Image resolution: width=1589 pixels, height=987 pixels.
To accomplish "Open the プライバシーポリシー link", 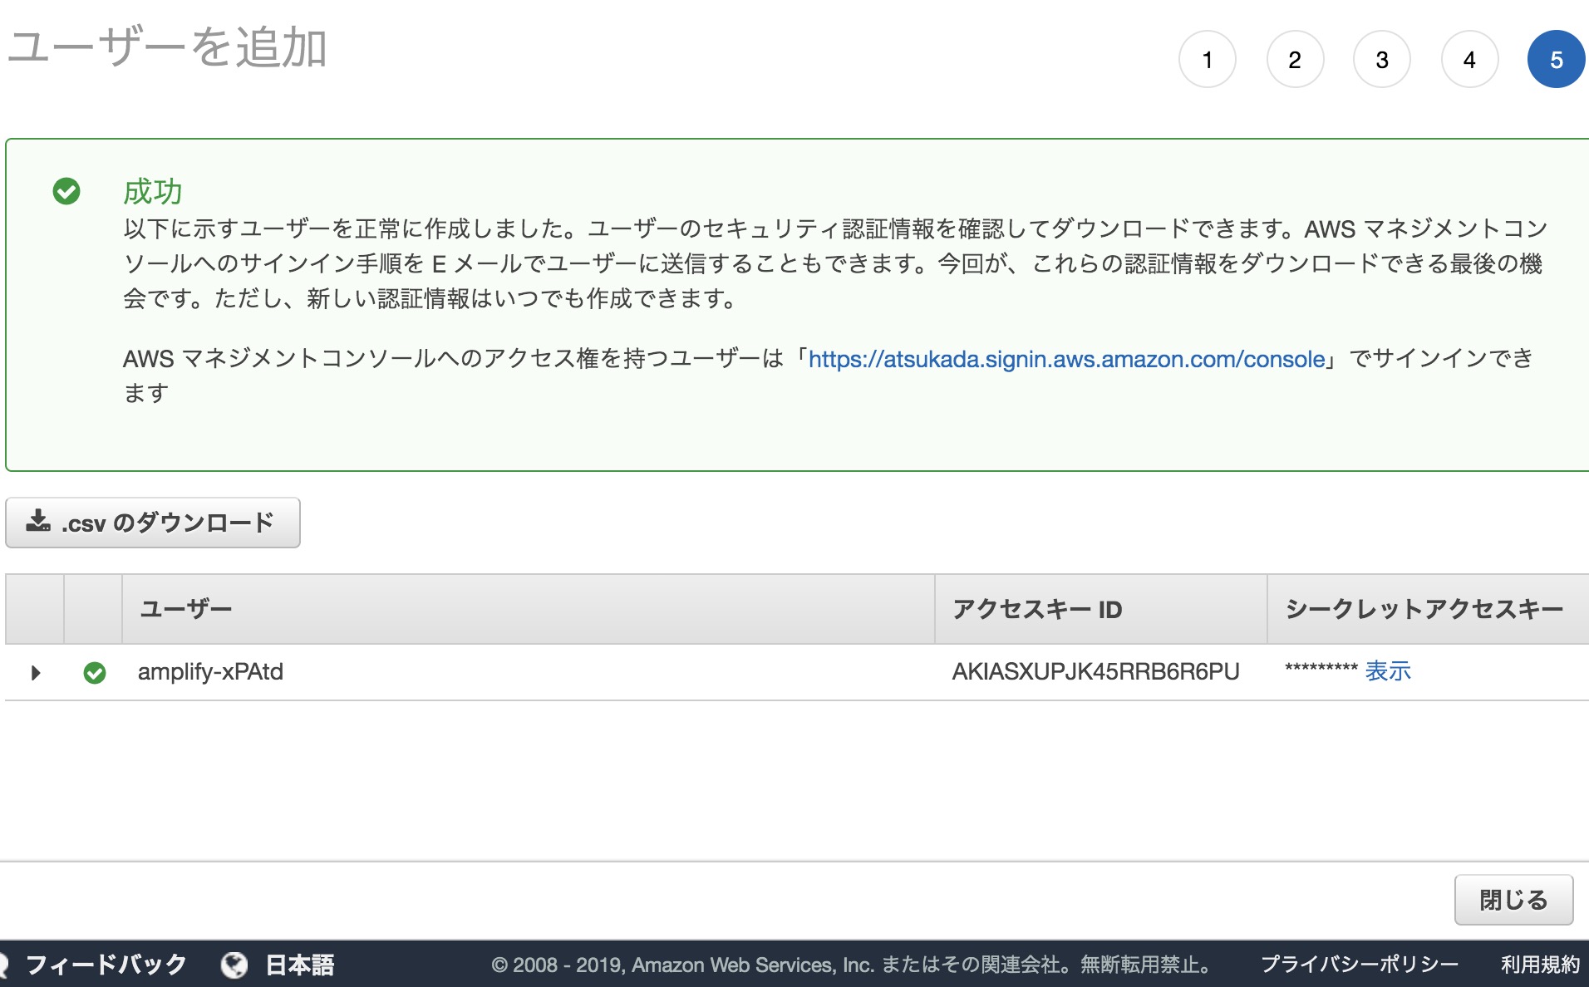I will (1360, 965).
